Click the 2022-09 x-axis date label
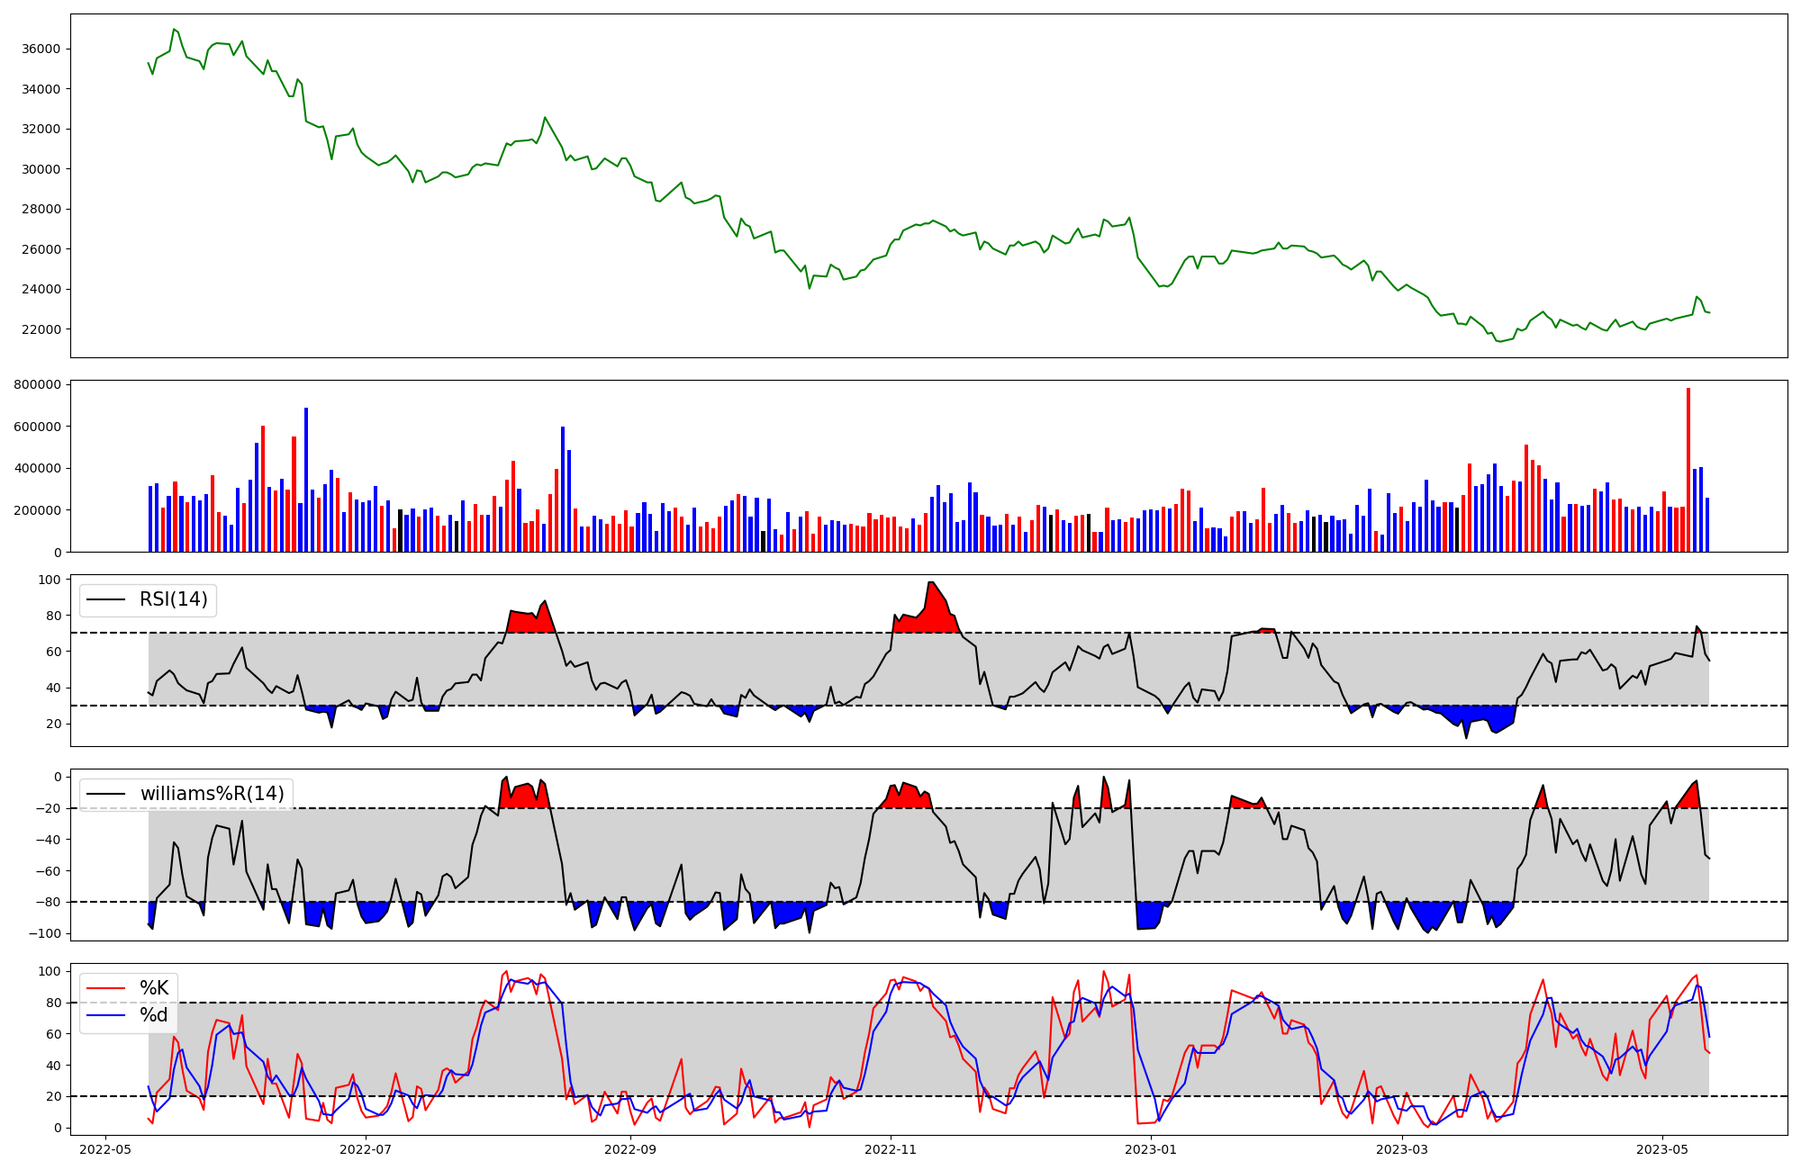 coord(630,1149)
